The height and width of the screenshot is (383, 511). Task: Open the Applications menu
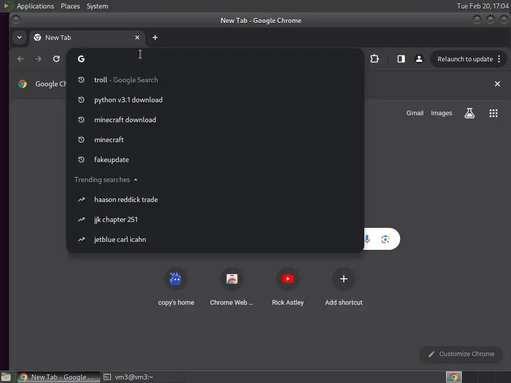(35, 6)
